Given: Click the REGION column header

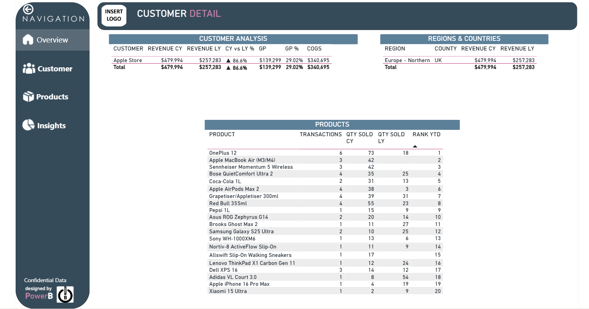Looking at the screenshot, I should click(395, 48).
